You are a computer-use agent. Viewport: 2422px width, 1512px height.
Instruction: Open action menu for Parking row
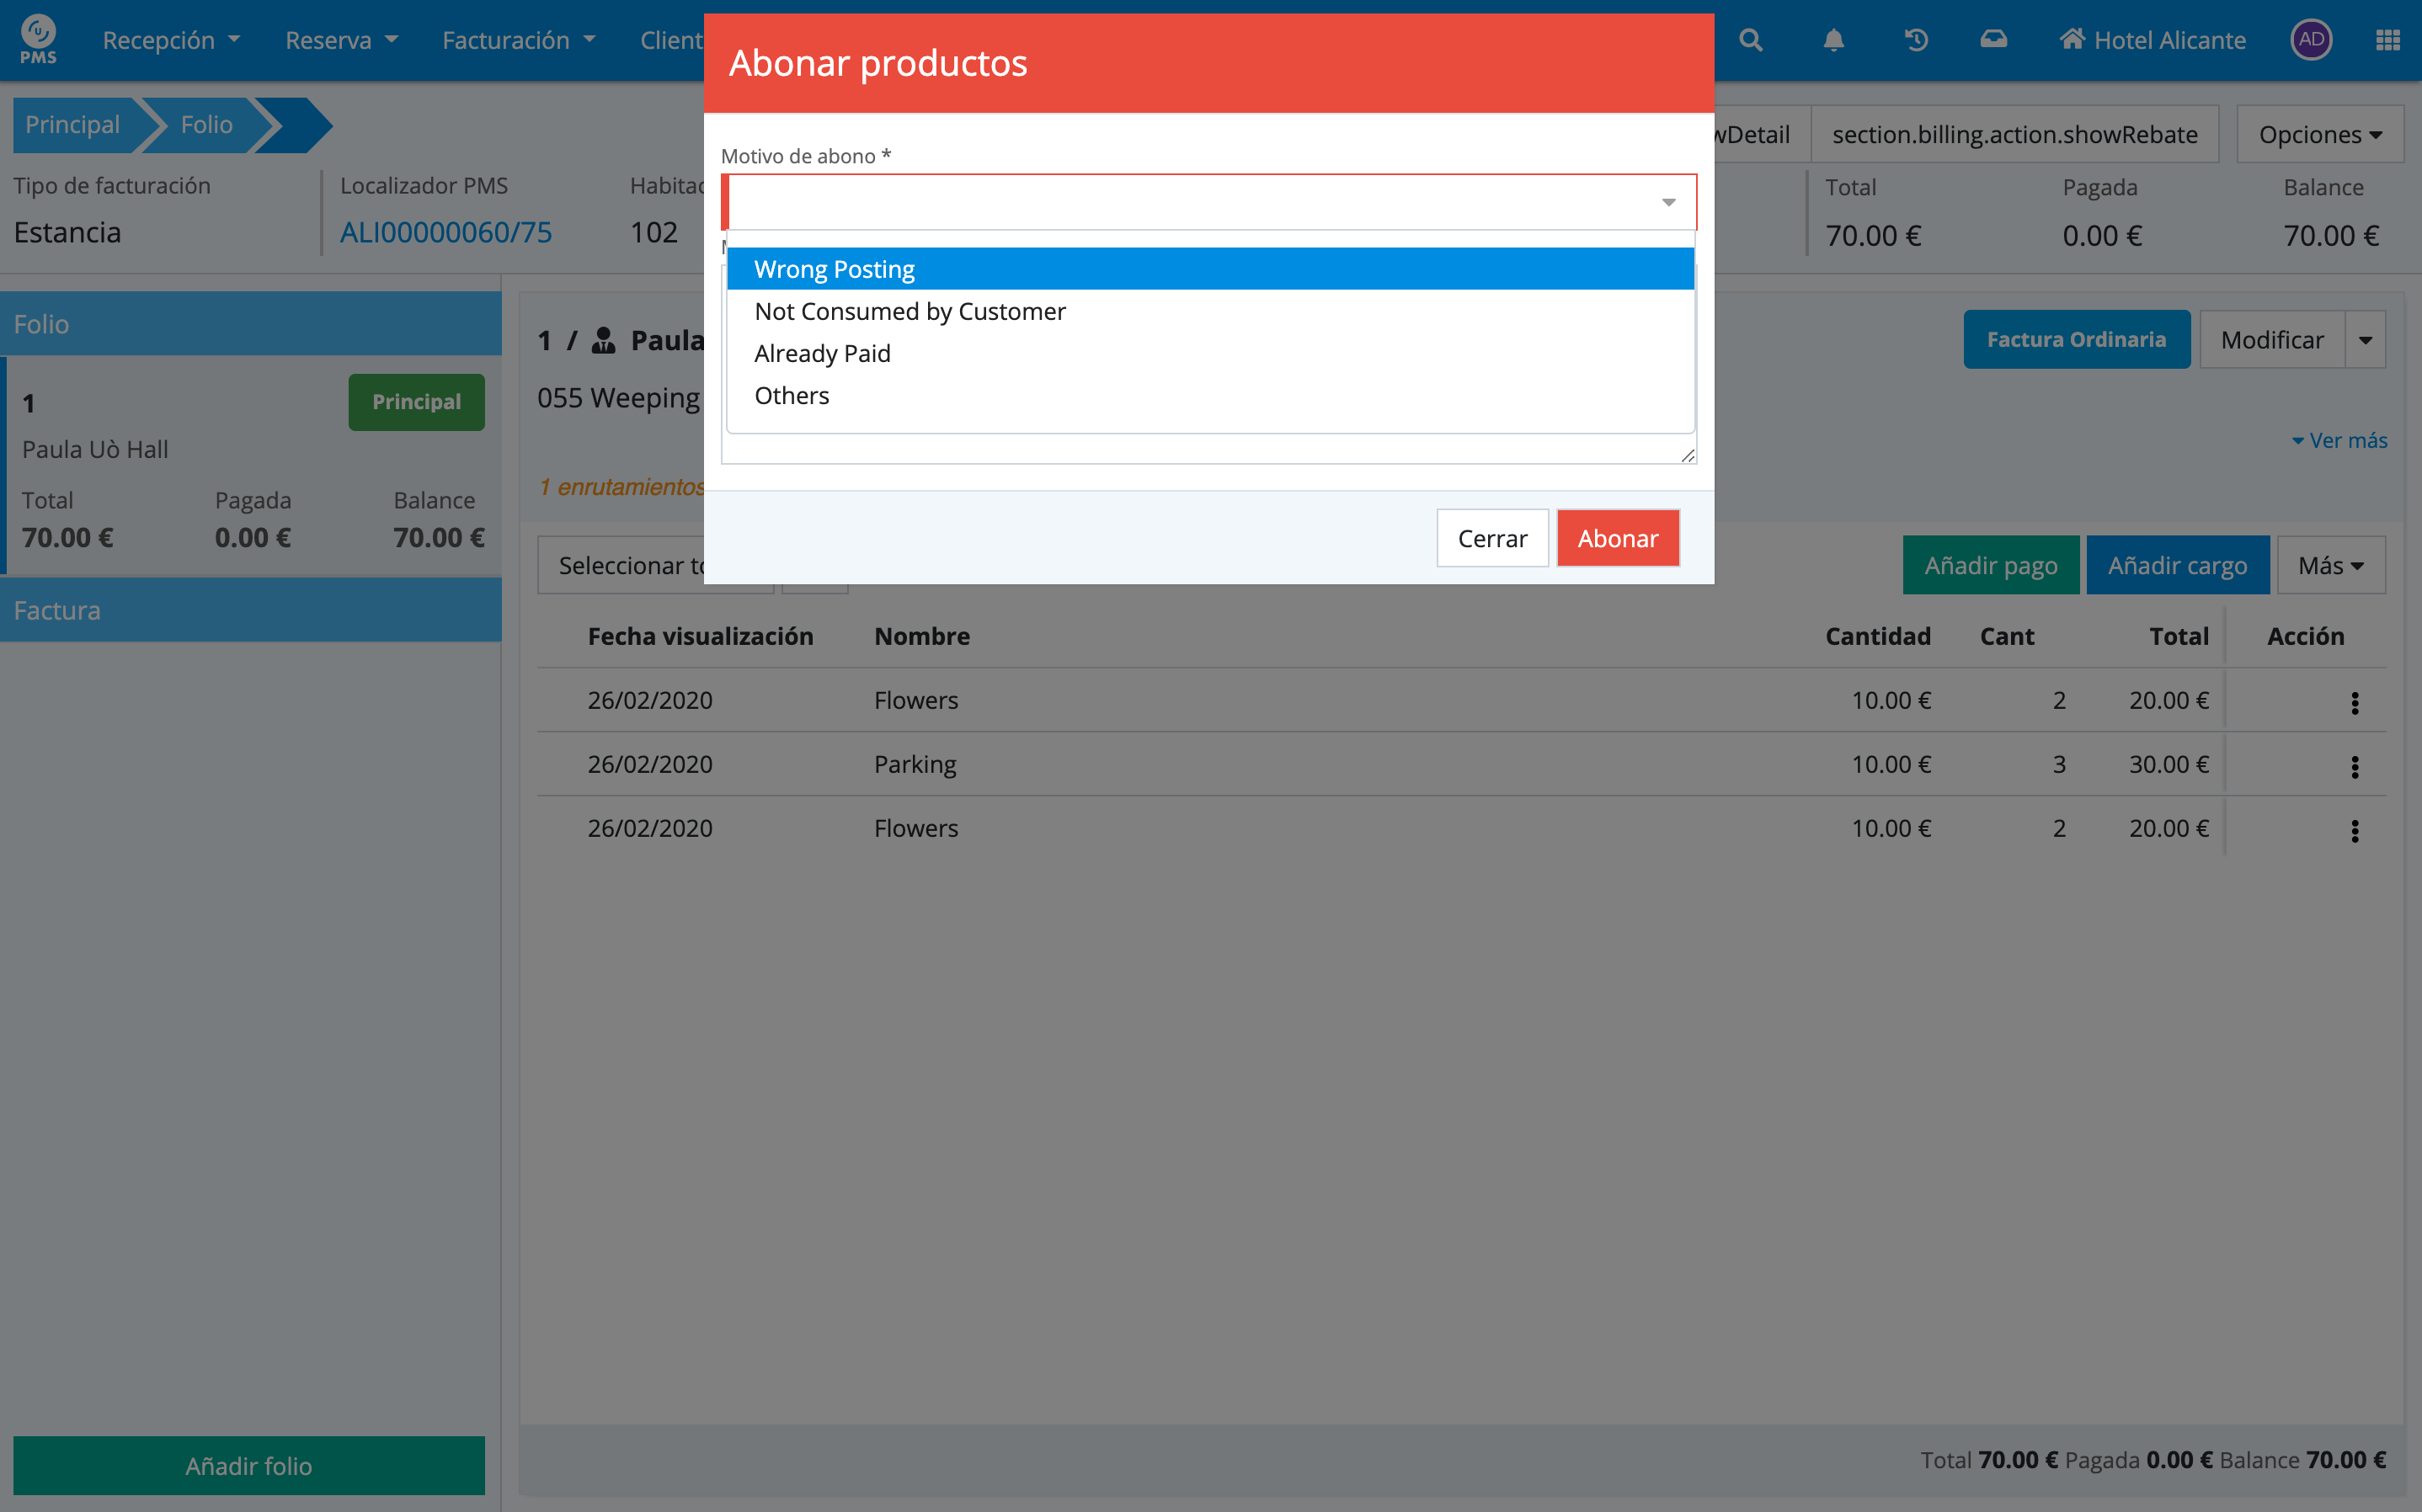pyautogui.click(x=2354, y=766)
